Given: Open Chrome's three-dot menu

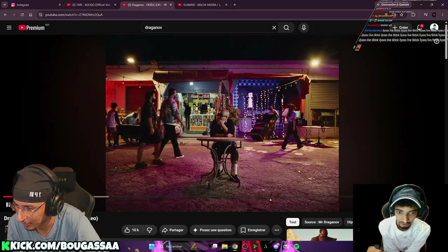Looking at the screenshot, I should click(x=443, y=15).
